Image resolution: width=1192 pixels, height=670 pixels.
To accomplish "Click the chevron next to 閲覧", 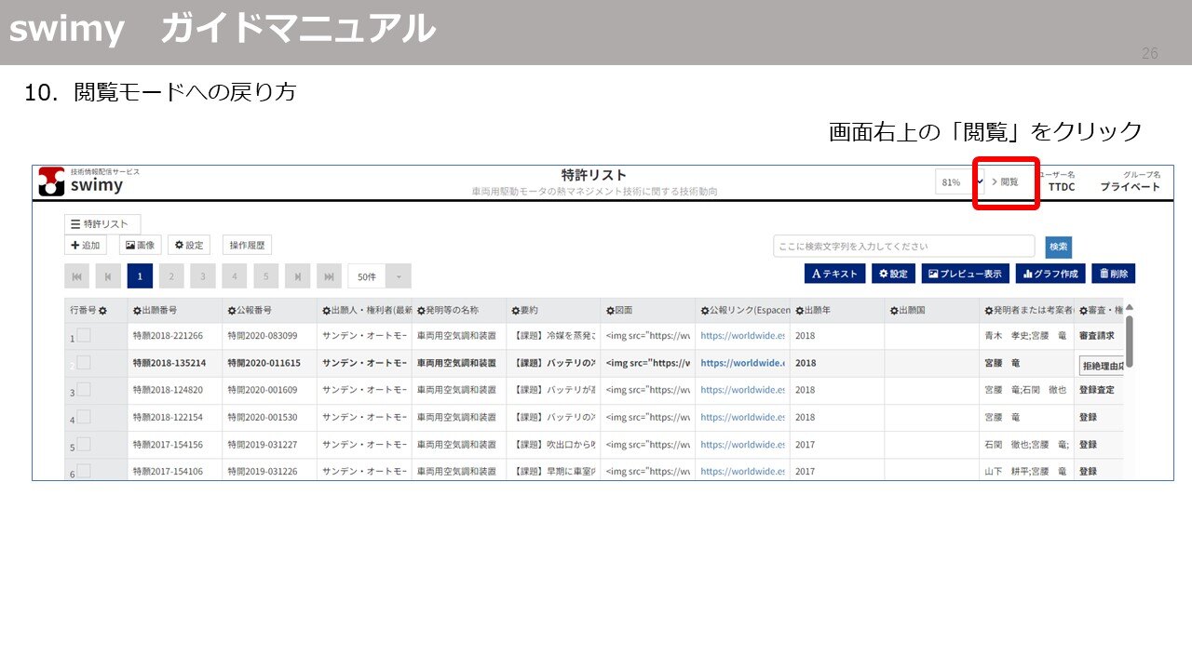I will 996,182.
